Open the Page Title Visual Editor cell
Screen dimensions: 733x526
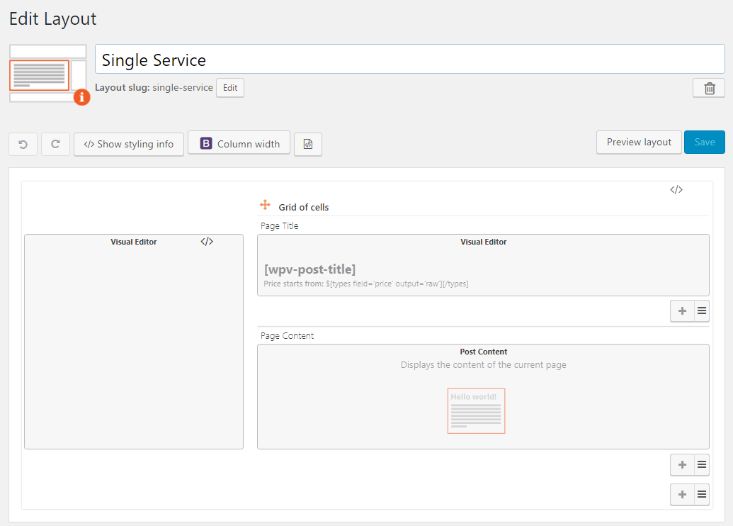484,265
